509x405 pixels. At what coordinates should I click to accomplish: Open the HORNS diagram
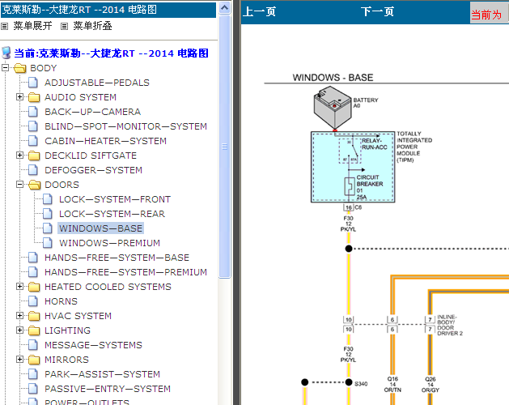tap(61, 301)
